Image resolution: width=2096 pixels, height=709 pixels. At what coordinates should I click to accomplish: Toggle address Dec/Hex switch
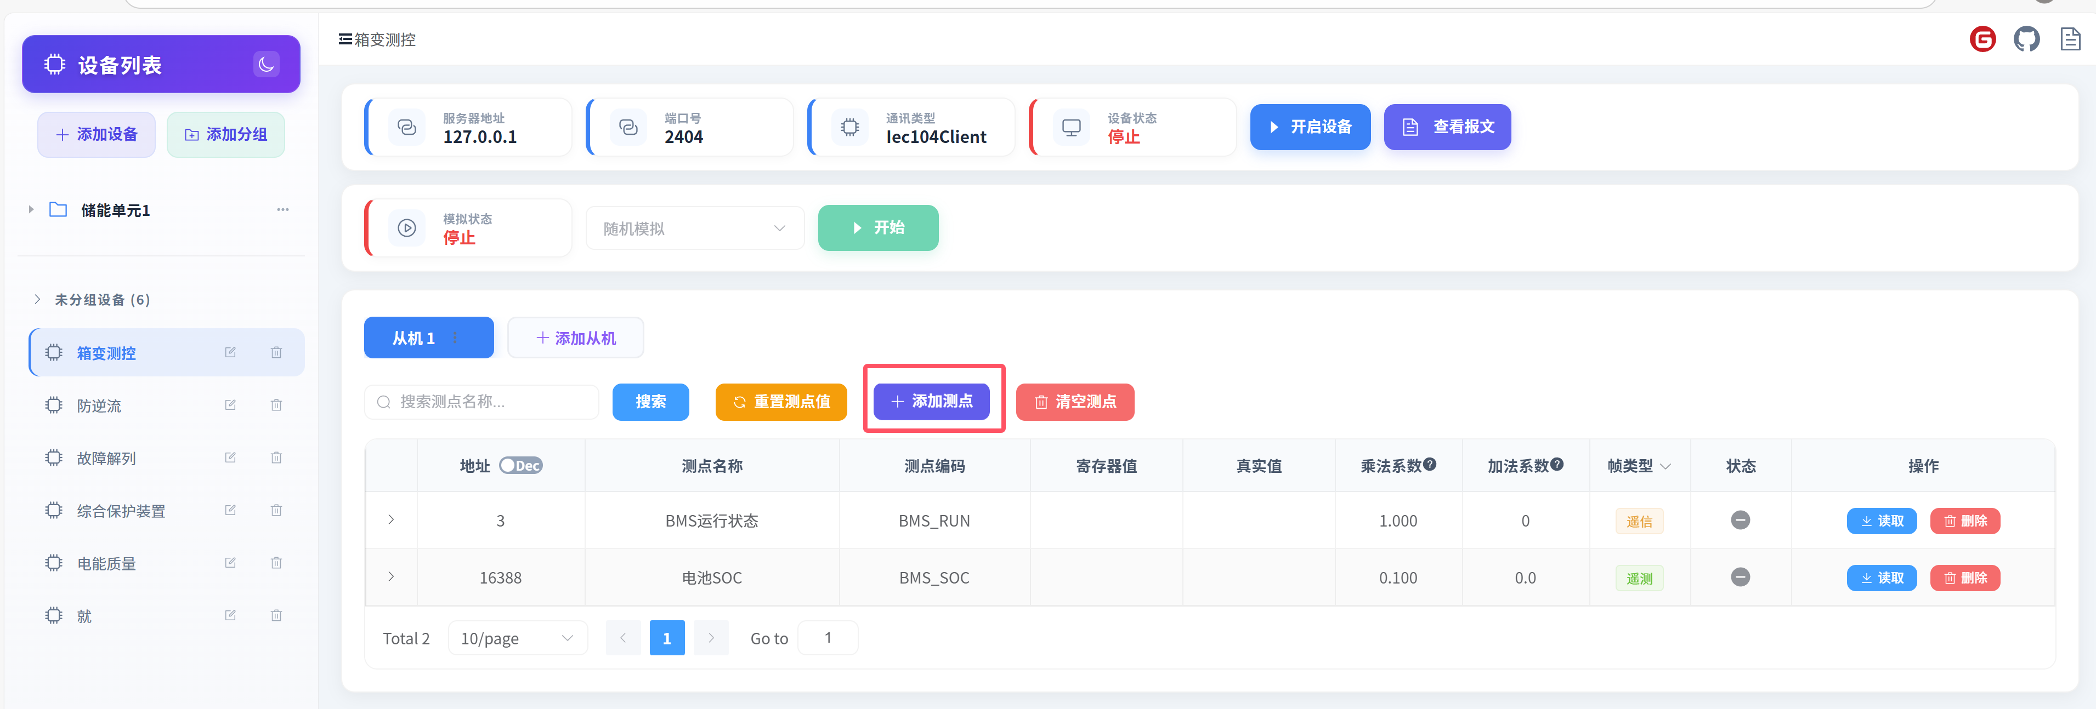click(x=521, y=466)
